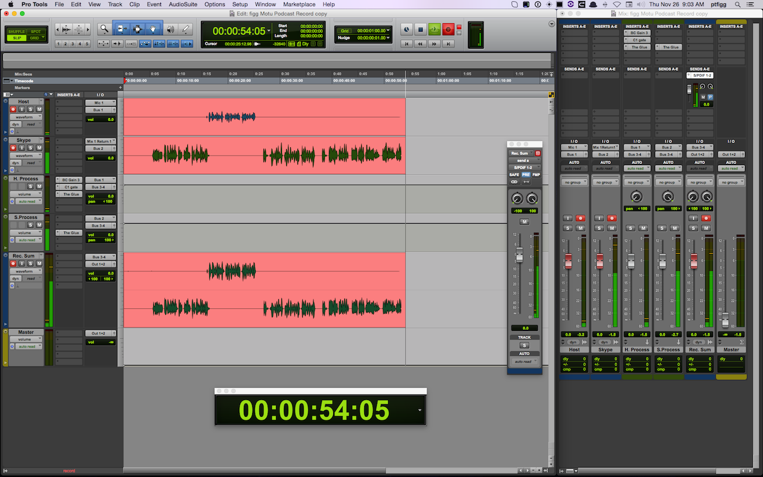Select the Grabber hand tool
Image resolution: width=763 pixels, height=477 pixels.
point(153,29)
